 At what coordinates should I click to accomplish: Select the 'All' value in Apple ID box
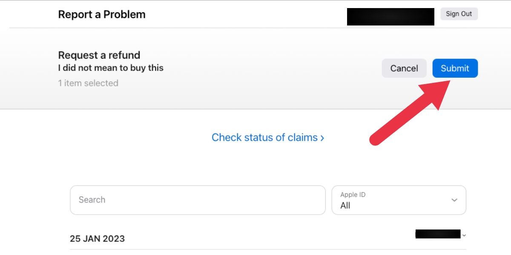(x=345, y=206)
